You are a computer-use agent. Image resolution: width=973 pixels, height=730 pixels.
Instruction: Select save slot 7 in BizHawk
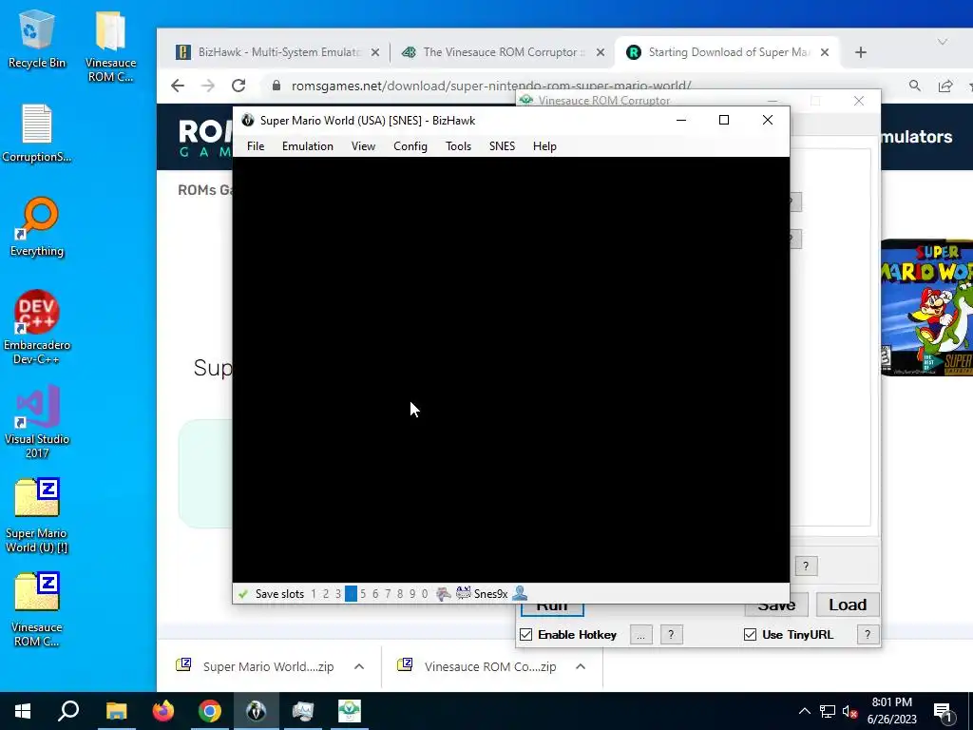(x=388, y=594)
